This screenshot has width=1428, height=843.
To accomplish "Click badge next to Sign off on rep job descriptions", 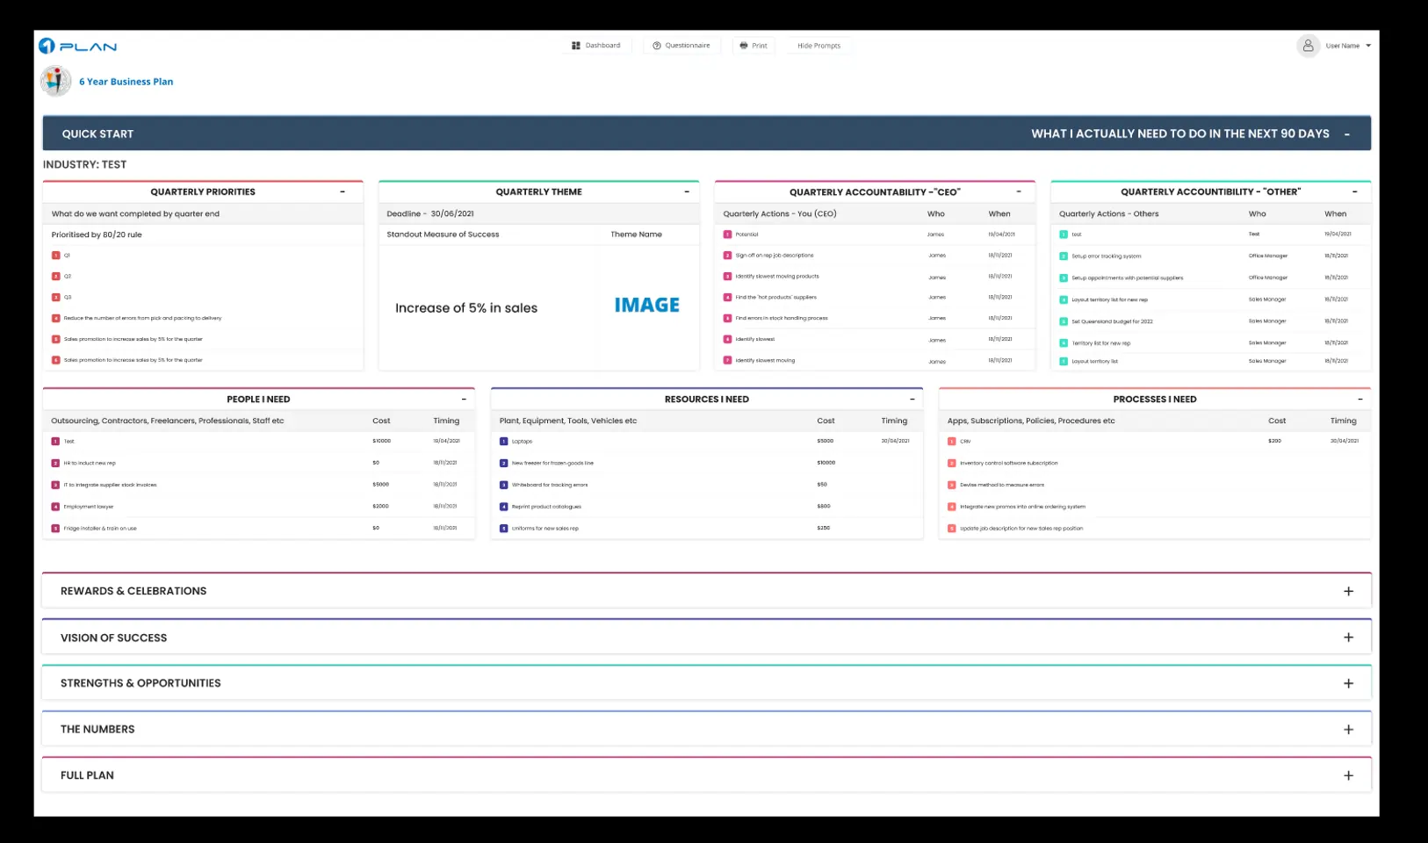I will click(x=727, y=256).
